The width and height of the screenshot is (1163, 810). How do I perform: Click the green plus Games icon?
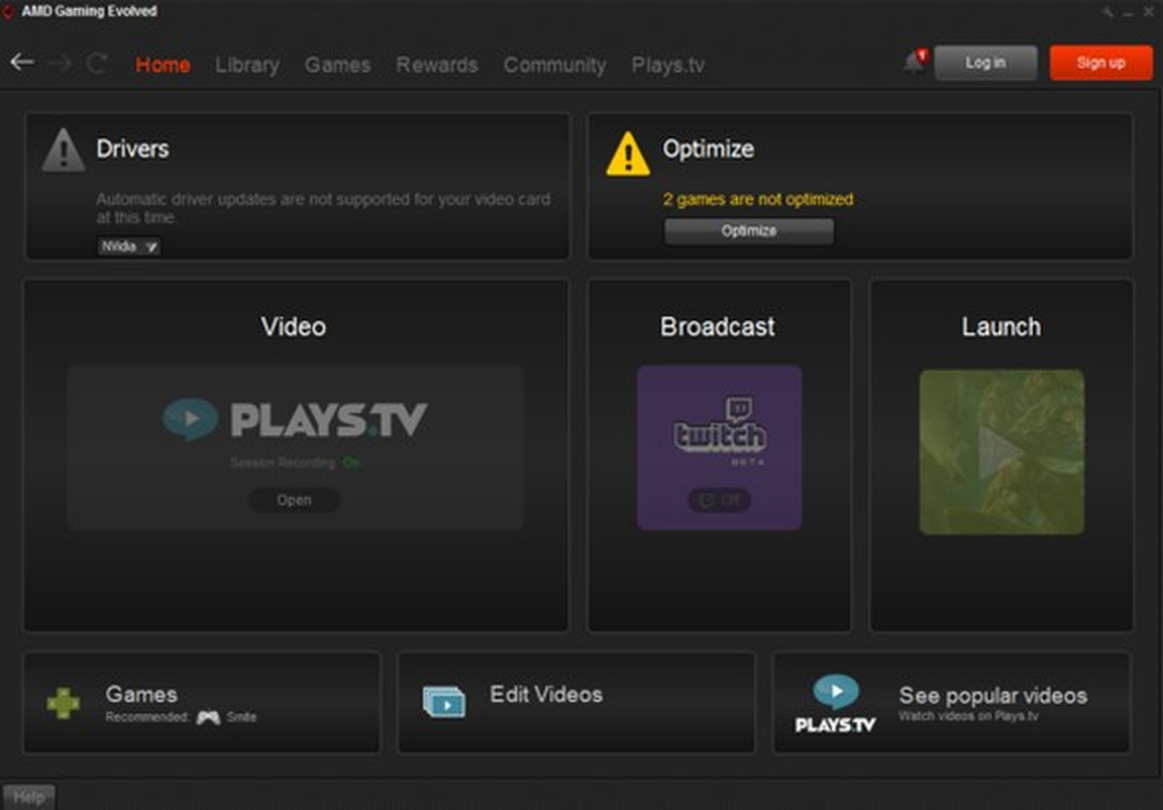(63, 702)
